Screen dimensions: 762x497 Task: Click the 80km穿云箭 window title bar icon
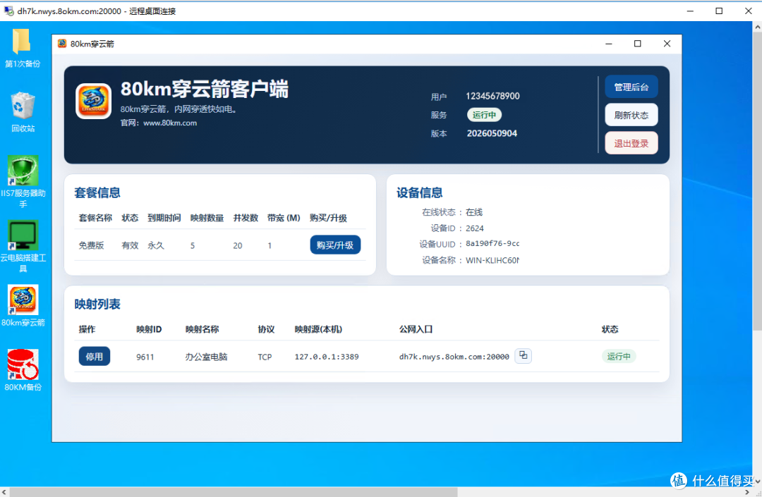pyautogui.click(x=62, y=44)
